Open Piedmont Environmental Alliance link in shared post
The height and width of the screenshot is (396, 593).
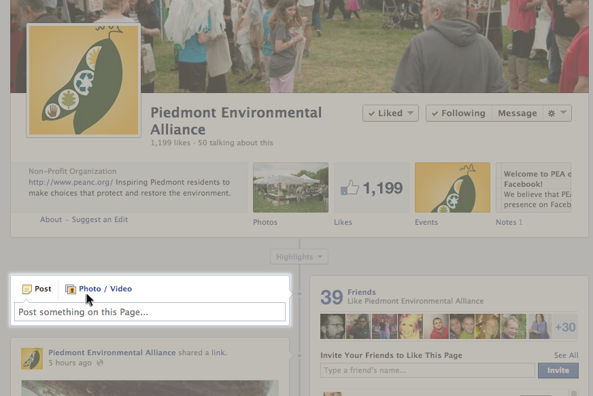coord(112,353)
